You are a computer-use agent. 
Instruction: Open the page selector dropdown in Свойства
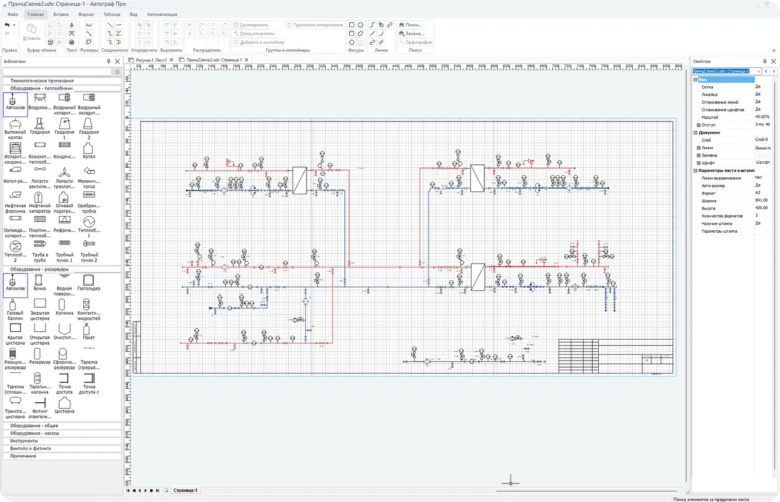coord(758,72)
